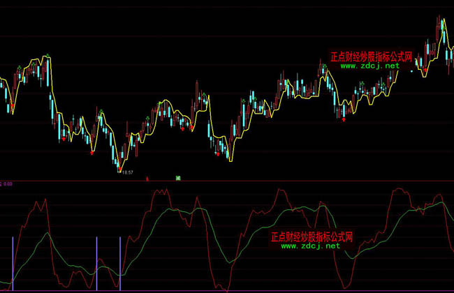Open the www.zdcj.net link in lower indicator panel
Viewport: 454px width, 293px height.
(311, 246)
